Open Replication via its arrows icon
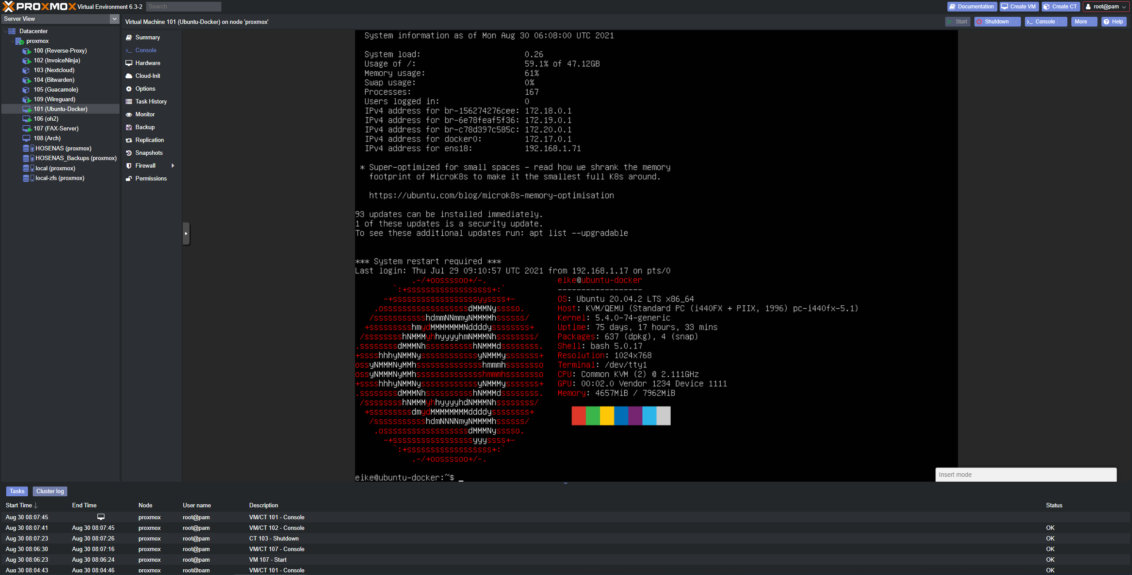This screenshot has width=1132, height=575. click(x=129, y=140)
